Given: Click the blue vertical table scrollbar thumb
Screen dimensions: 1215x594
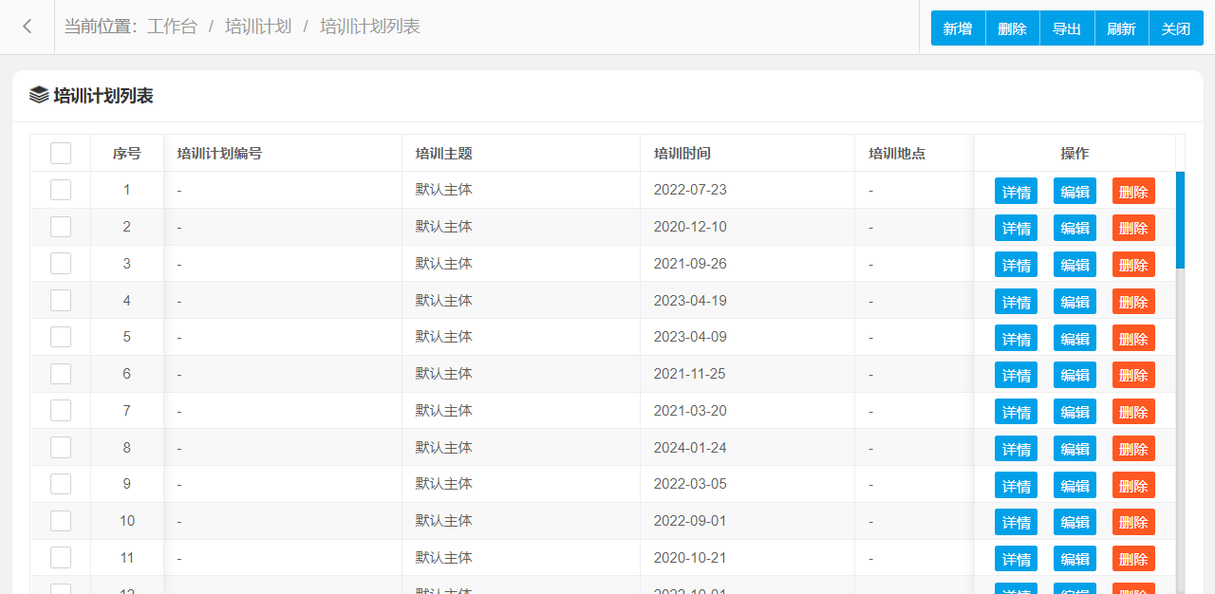Looking at the screenshot, I should [x=1180, y=219].
